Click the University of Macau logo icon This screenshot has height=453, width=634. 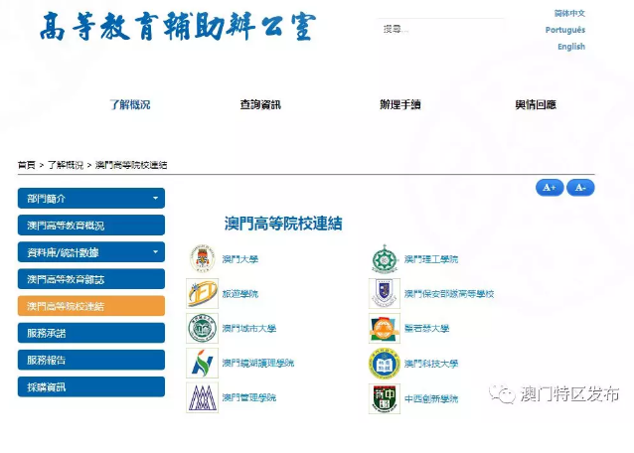[x=202, y=258]
